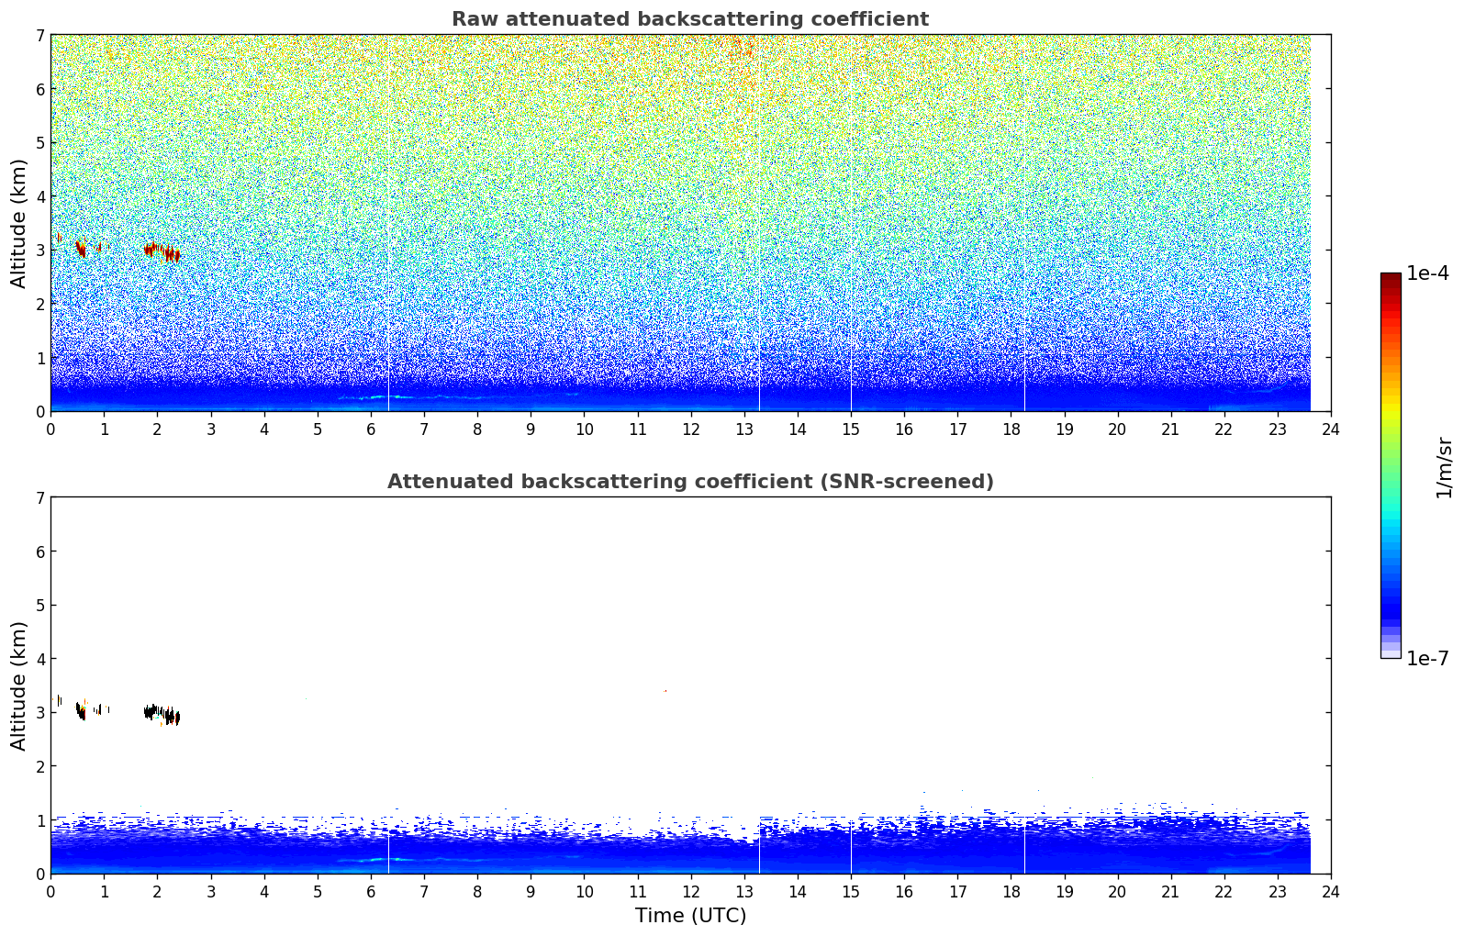Click the top plot's "Altitude (km)" axis label

[18, 223]
